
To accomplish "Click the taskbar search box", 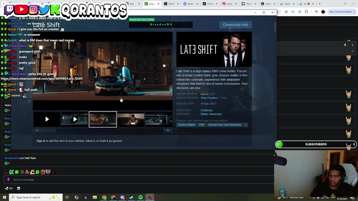I will [x=35, y=197].
